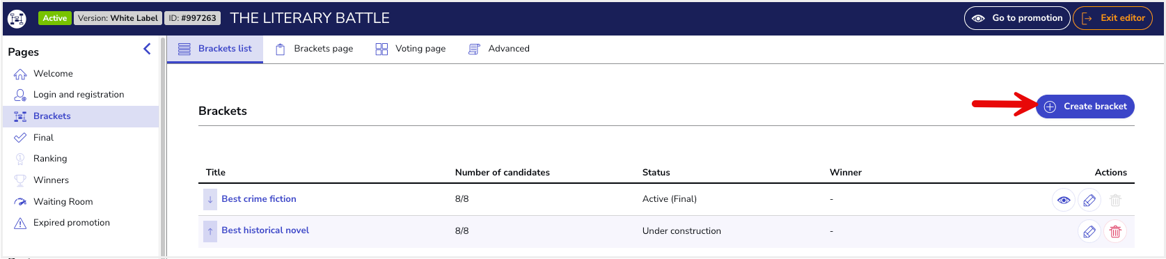Exit the editor

1112,18
